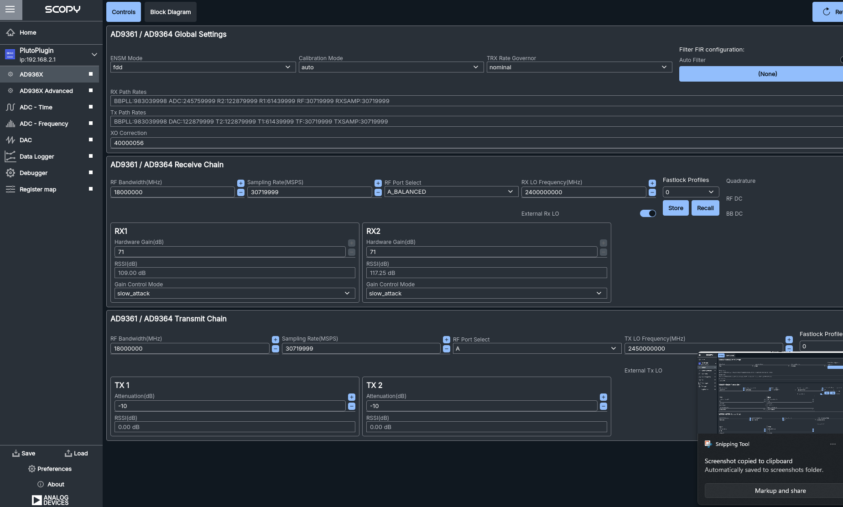Click the TX LO Frequency input field
This screenshot has height=507, width=843.
pyautogui.click(x=703, y=348)
